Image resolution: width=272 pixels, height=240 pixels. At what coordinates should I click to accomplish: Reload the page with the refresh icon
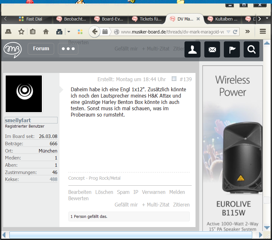pos(235,32)
